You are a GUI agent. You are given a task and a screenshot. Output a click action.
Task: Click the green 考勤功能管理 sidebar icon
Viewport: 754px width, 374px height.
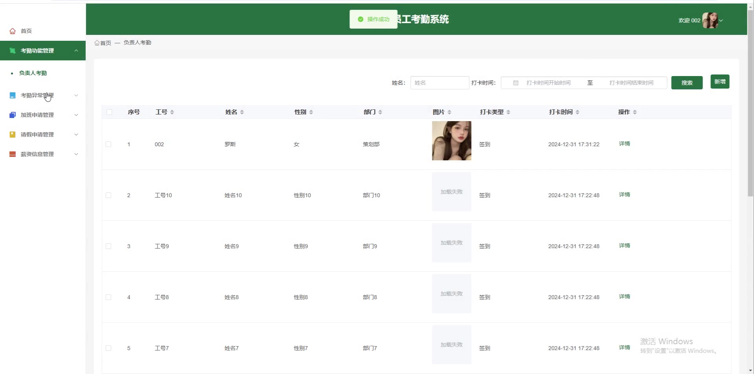13,51
